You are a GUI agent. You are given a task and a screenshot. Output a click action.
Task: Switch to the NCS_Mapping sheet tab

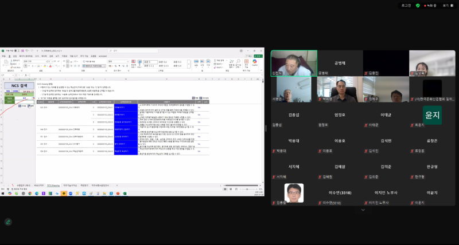(x=54, y=185)
